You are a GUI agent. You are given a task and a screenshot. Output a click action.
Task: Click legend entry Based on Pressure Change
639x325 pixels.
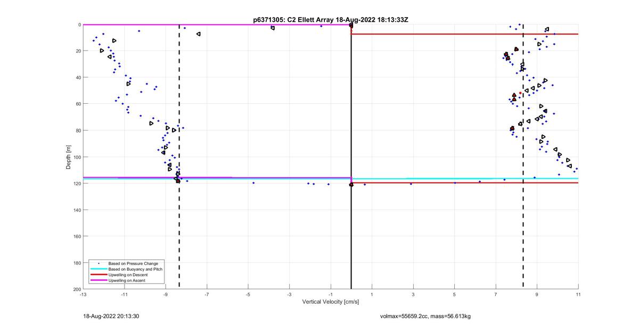coord(133,263)
